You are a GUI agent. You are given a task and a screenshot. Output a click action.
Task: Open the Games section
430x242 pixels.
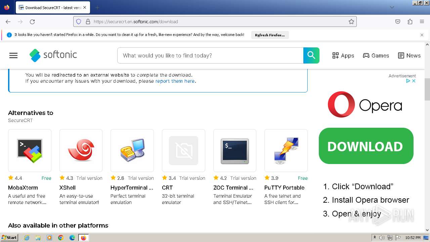pos(376,55)
